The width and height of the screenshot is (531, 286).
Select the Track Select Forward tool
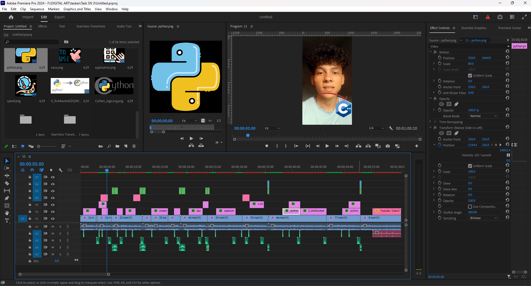(7, 168)
